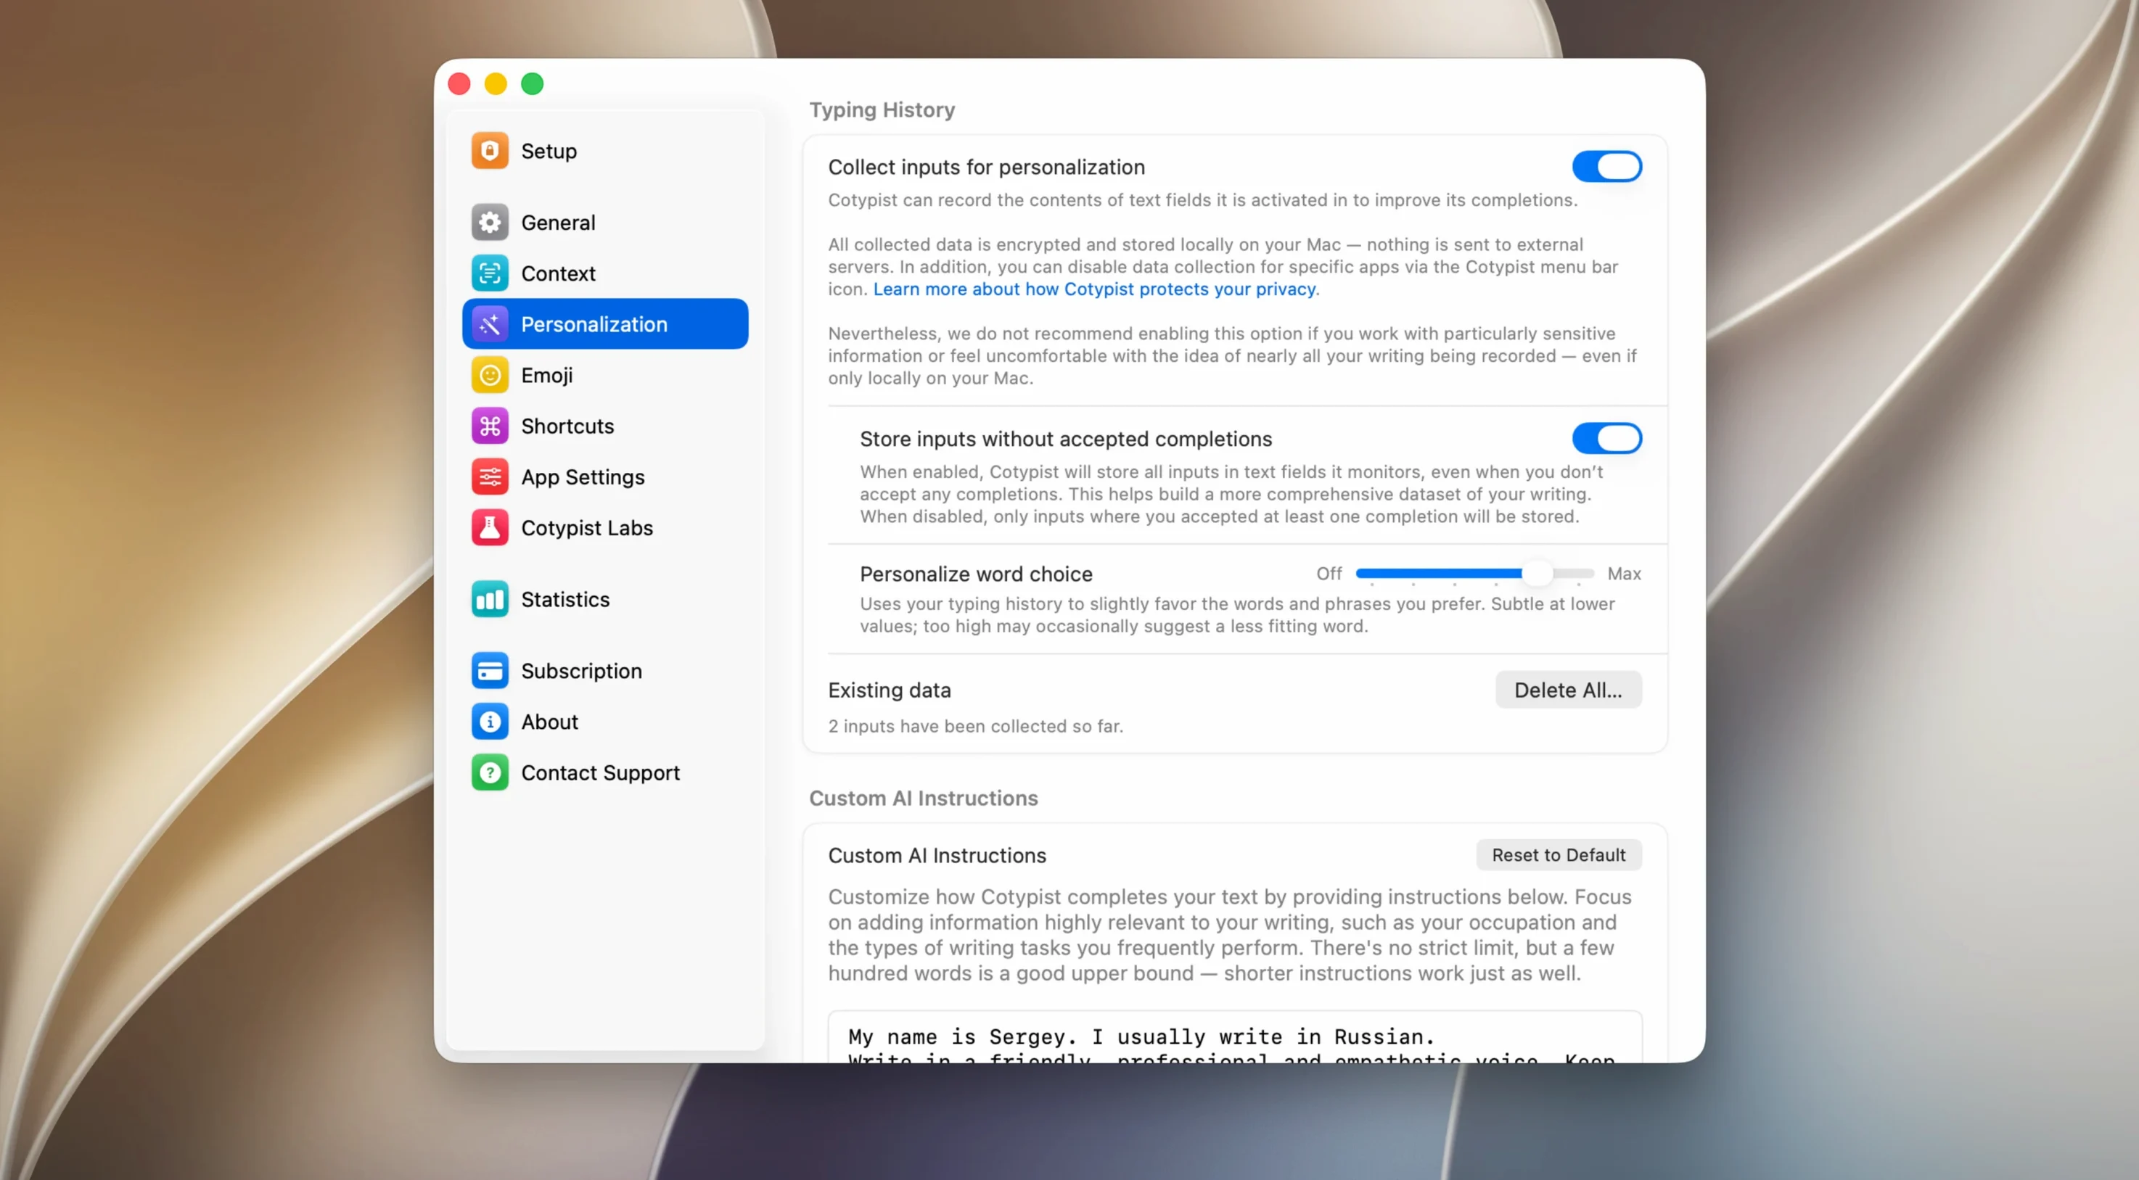
Task: Click the General gear icon
Action: coord(490,223)
